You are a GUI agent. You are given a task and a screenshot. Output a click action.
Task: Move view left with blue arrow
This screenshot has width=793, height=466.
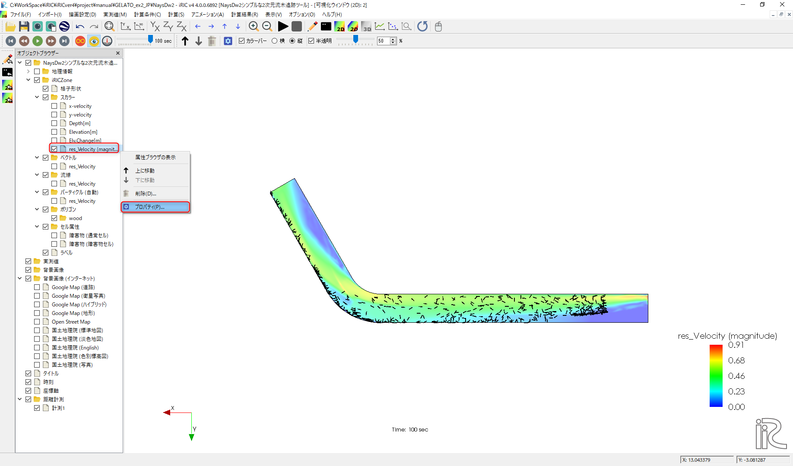198,27
